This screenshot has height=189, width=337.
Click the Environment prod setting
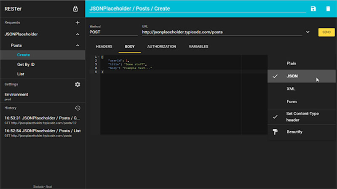tap(43, 96)
